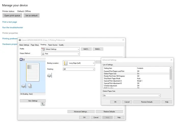Click the Long Edge binding page icon

[66, 63]
